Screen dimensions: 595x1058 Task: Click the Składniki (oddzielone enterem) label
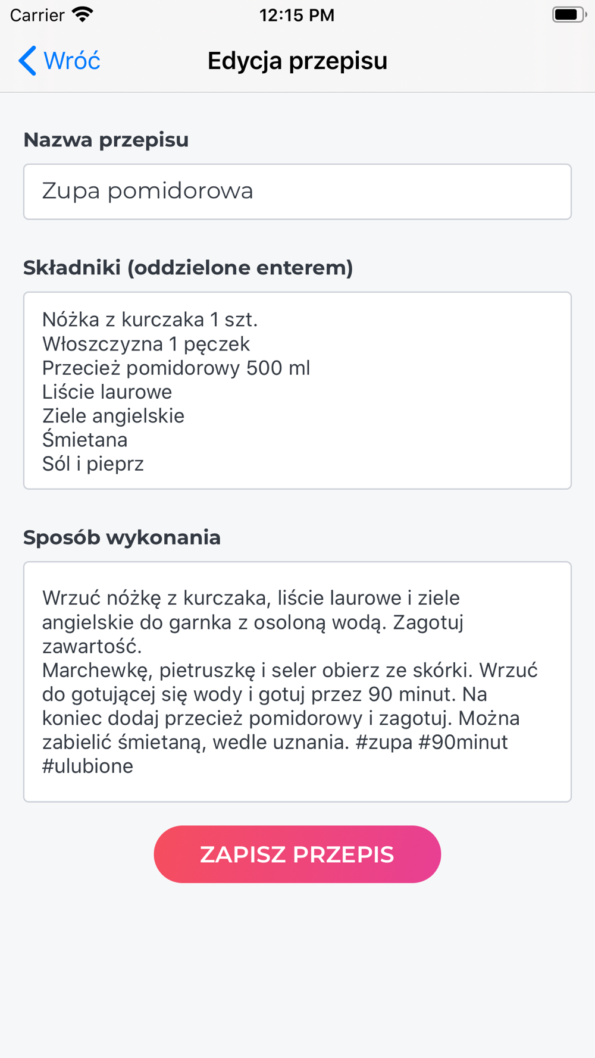click(x=188, y=268)
